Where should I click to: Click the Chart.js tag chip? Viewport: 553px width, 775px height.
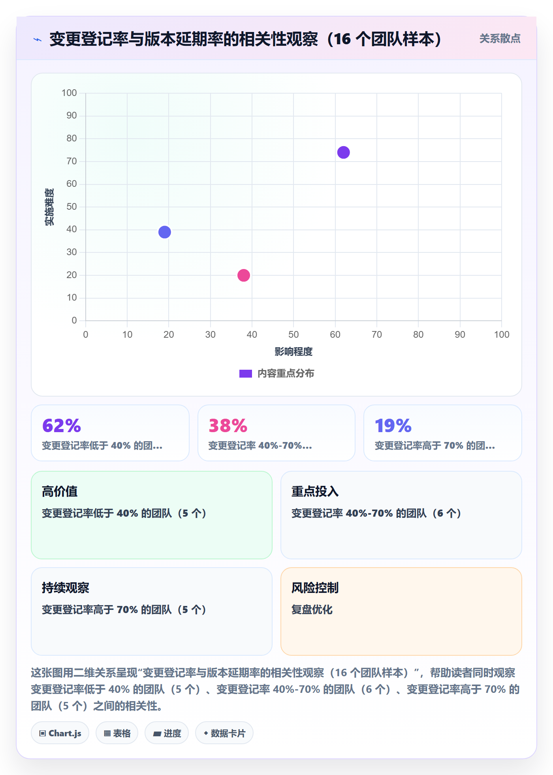(x=60, y=733)
